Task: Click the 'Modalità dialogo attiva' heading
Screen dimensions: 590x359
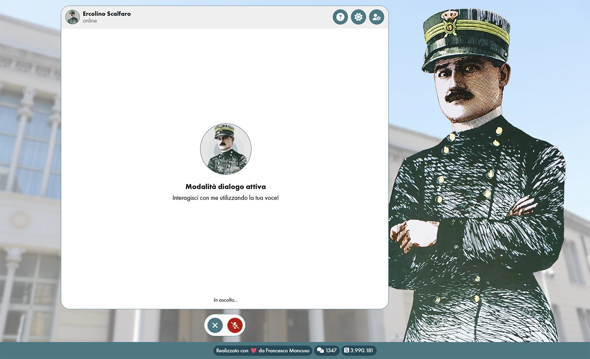Action: tap(225, 187)
